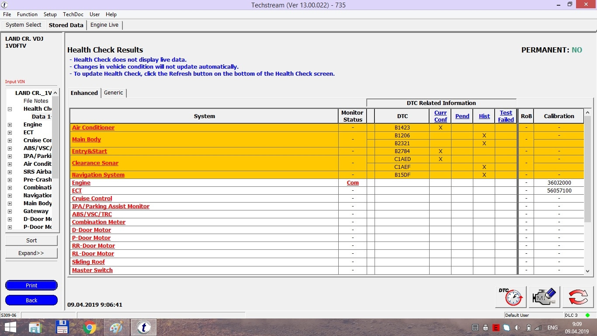
Task: Click results table scroll down arrow
Action: point(588,271)
